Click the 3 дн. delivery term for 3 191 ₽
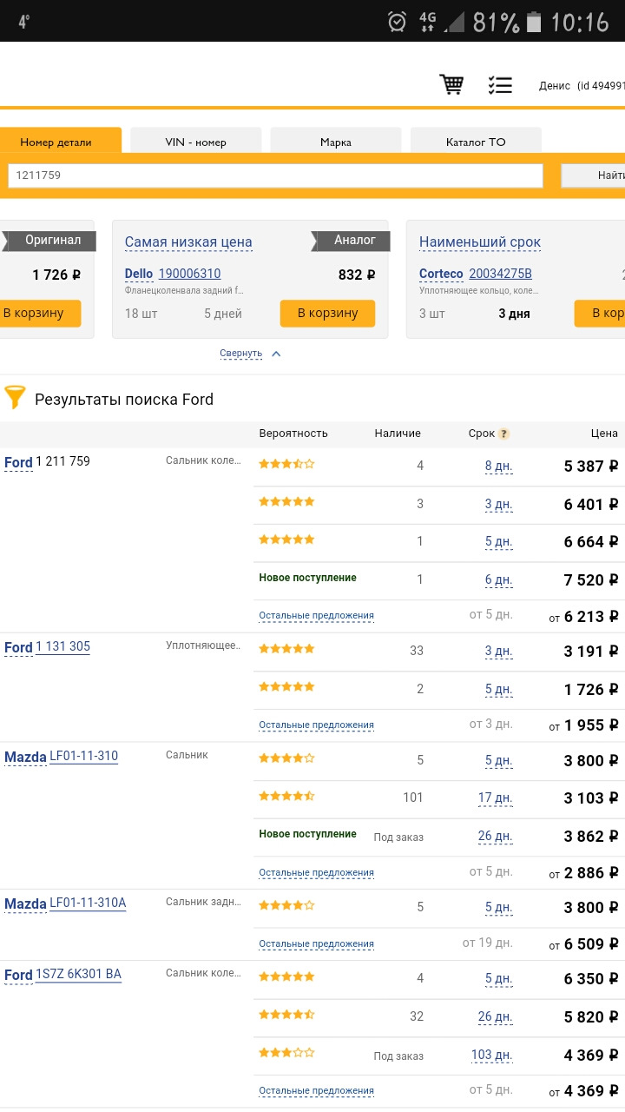Screen dimensions: 625x1112 pyautogui.click(x=498, y=652)
